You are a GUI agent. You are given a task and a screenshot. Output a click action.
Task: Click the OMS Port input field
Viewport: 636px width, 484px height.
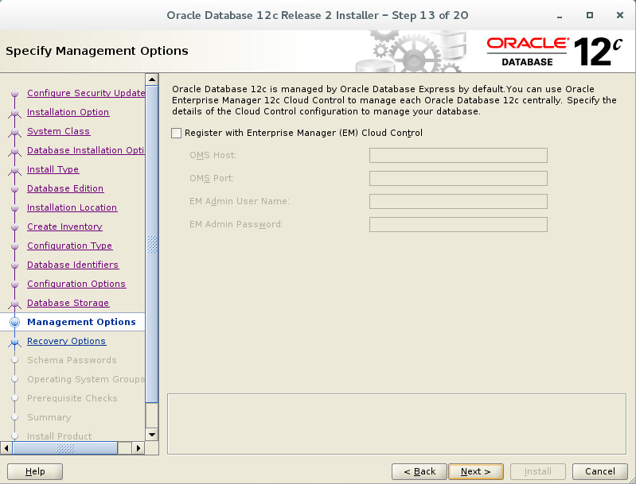coord(458,179)
